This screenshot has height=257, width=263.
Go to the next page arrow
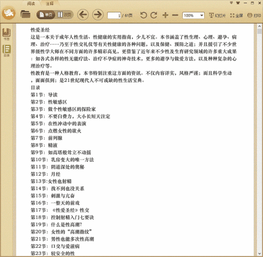[97, 14]
